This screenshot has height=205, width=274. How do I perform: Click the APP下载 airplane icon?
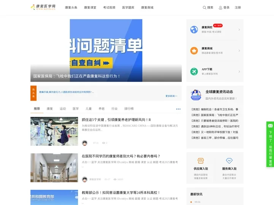pyautogui.click(x=194, y=71)
